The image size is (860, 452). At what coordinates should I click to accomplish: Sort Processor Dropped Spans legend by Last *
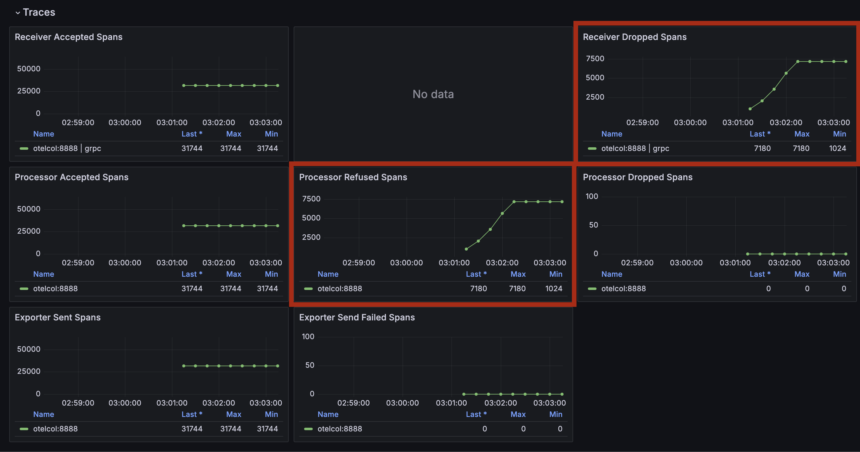pos(760,274)
